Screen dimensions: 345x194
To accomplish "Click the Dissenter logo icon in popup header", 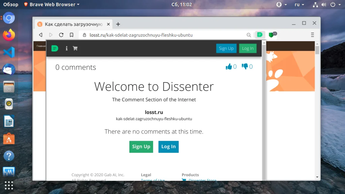I will (55, 48).
